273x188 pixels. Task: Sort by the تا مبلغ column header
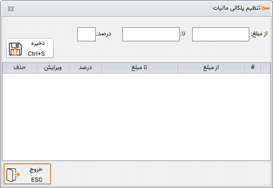coord(140,68)
